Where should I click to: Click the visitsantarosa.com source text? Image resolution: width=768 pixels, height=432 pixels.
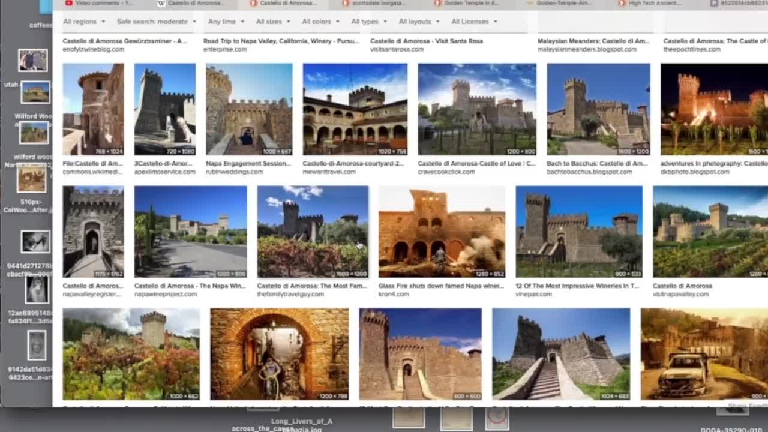tap(397, 49)
